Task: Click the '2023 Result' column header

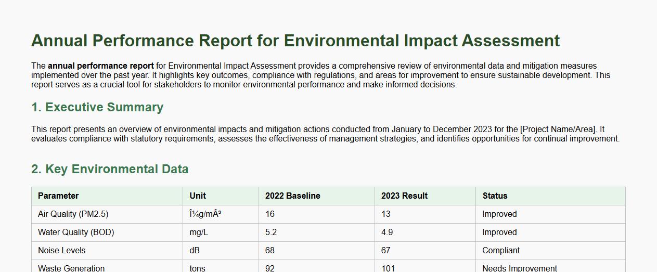Action: [426, 196]
